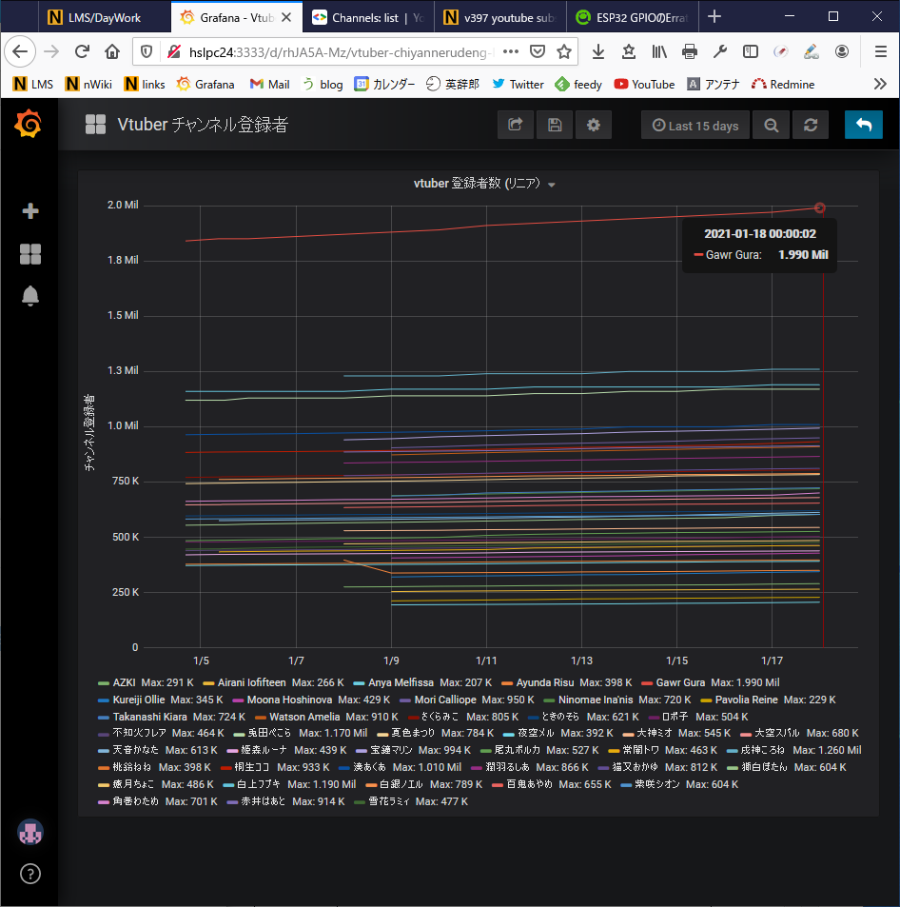Toggle the Moona Hoshinova legend series
Screen dimensions: 900x907
(x=289, y=700)
